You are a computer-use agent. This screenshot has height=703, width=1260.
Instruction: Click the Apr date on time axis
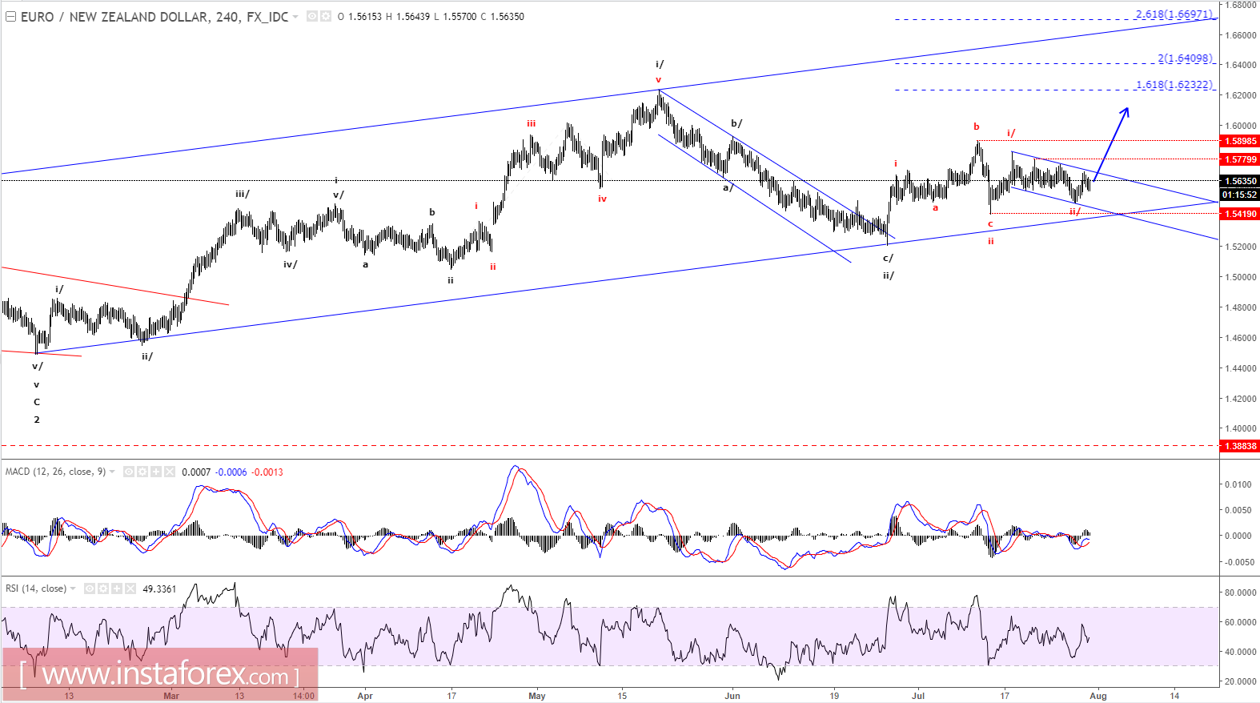point(365,696)
